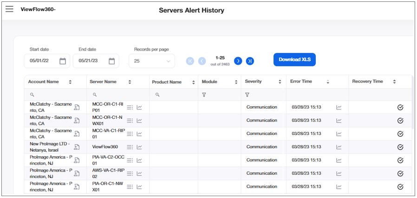
Task: Click the Download XLS button
Action: (294, 59)
